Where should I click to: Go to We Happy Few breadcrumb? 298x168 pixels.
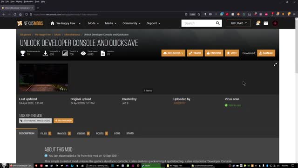coord(42,35)
